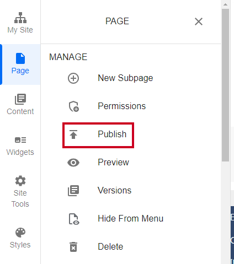Open the My Site sidebar section
234x264 pixels.
20,23
